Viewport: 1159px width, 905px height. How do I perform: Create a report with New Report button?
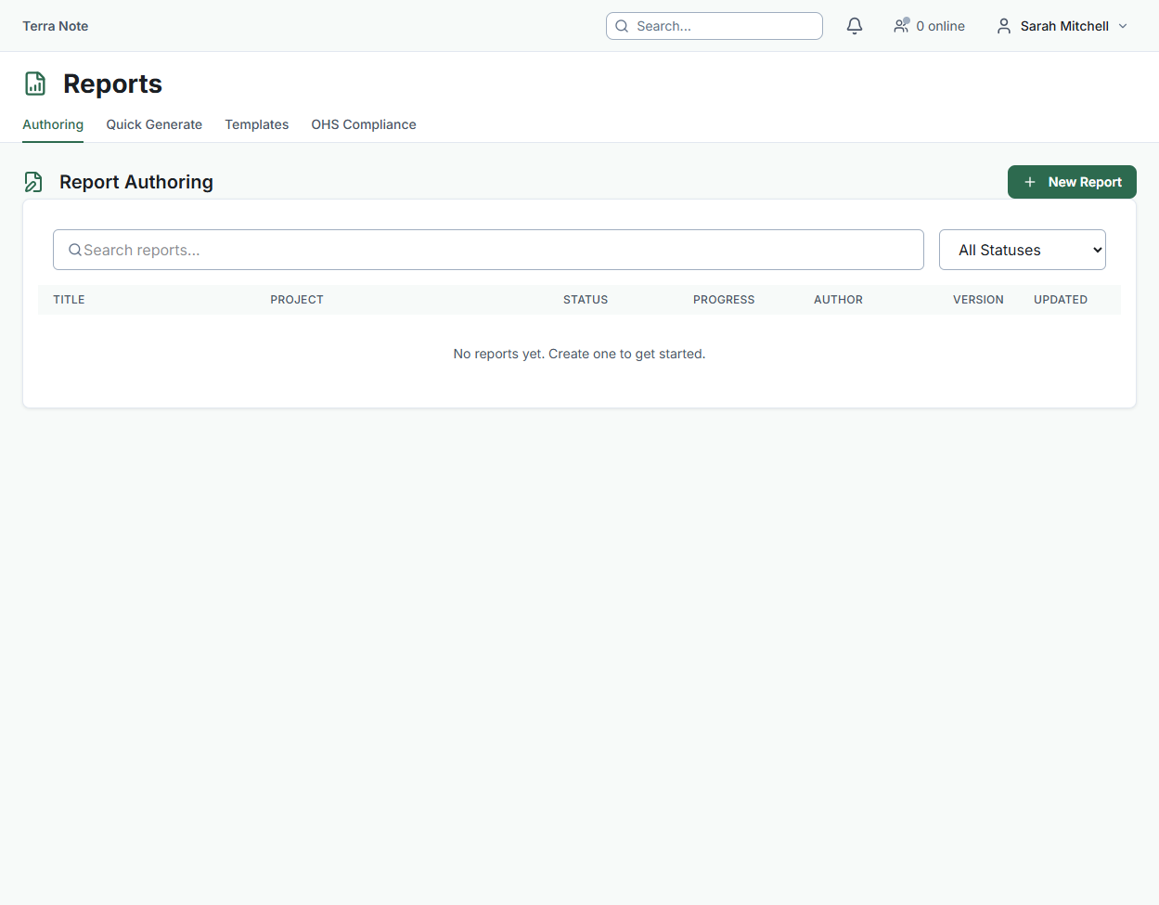pos(1072,182)
